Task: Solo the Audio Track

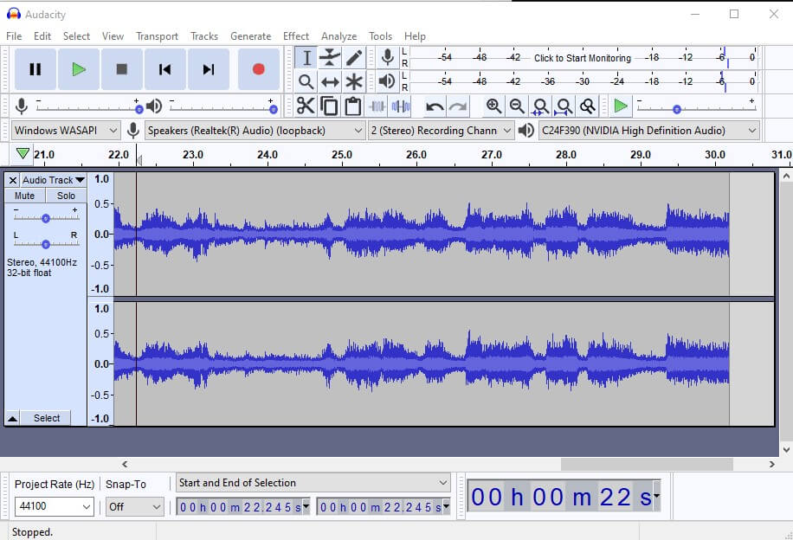Action: tap(66, 196)
